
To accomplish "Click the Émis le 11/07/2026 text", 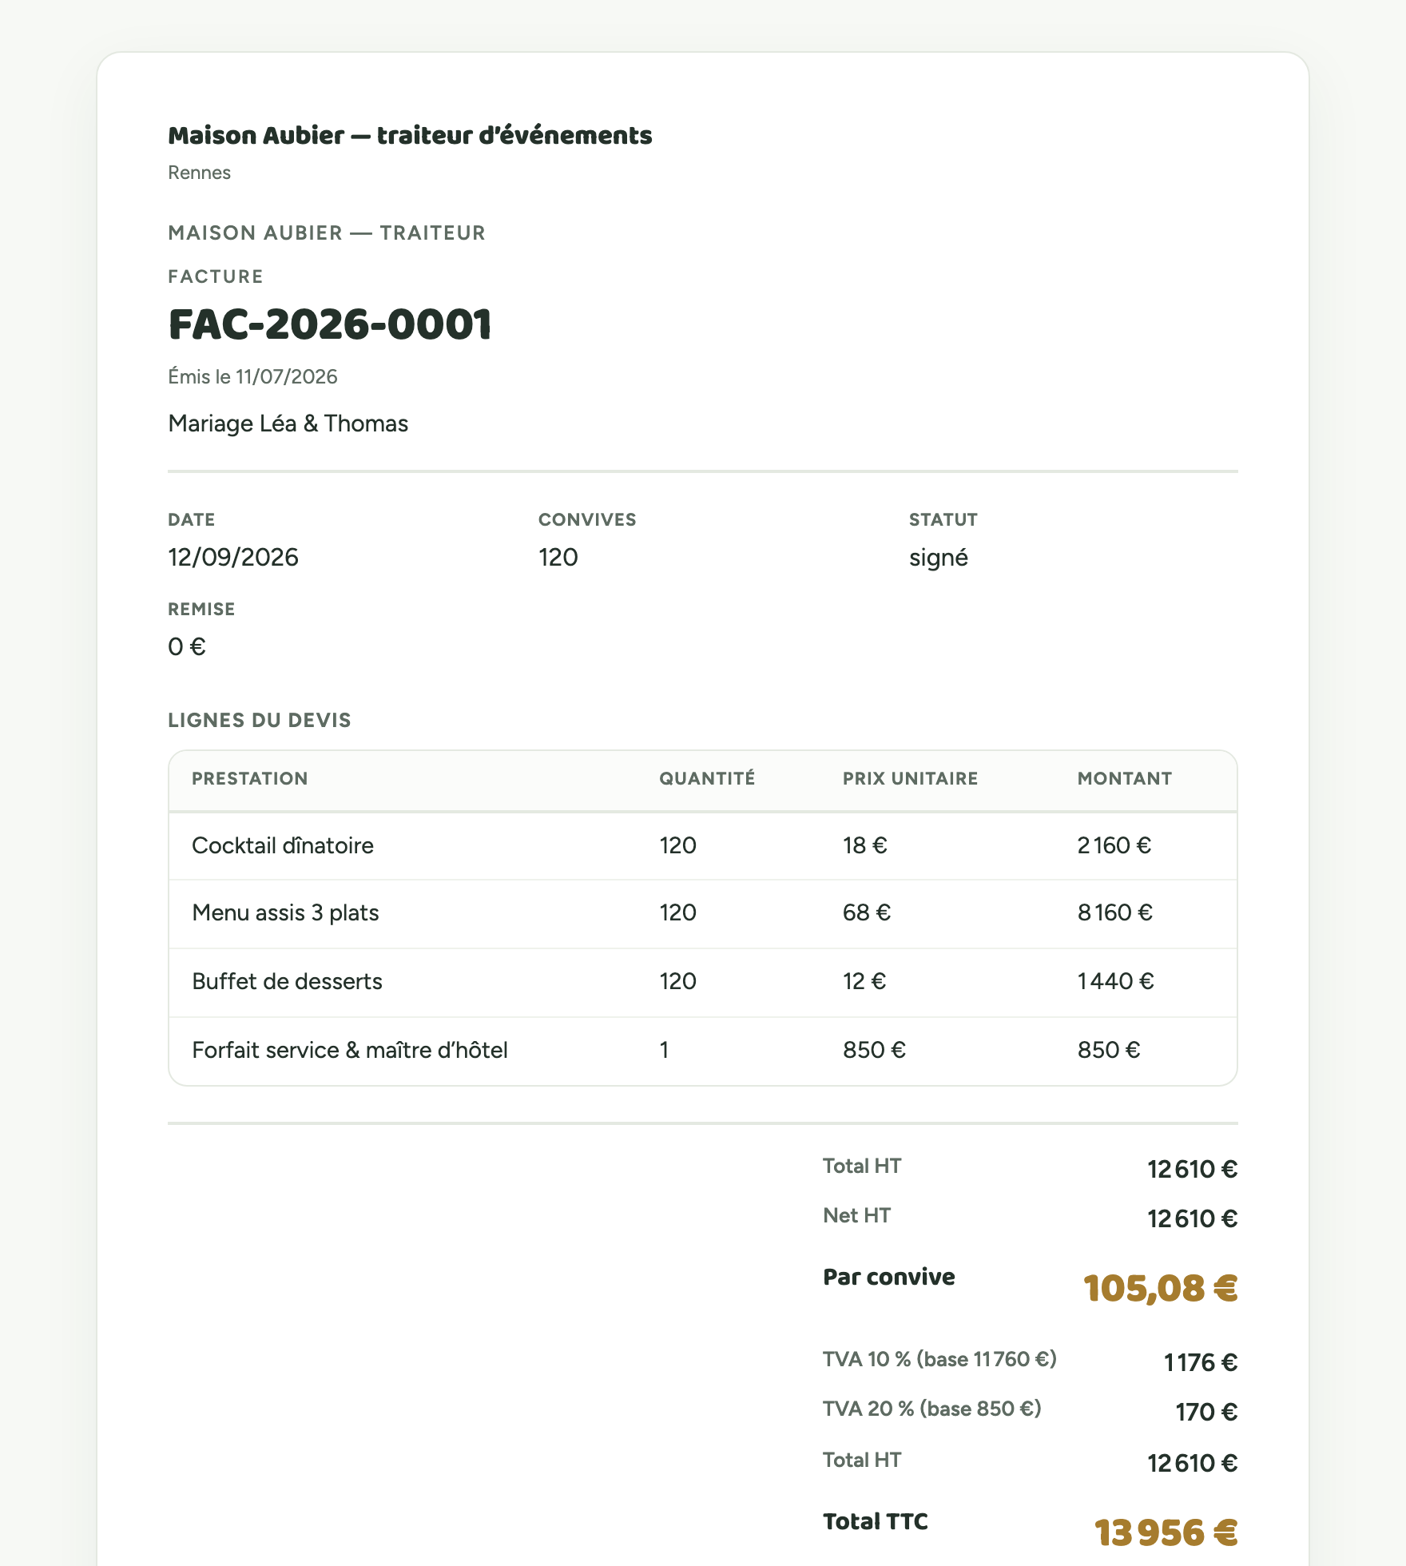I will pos(252,376).
